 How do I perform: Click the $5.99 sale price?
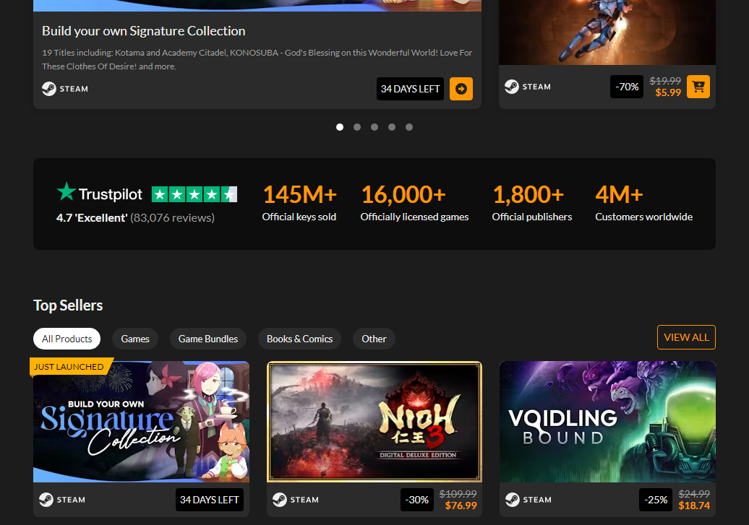point(668,92)
